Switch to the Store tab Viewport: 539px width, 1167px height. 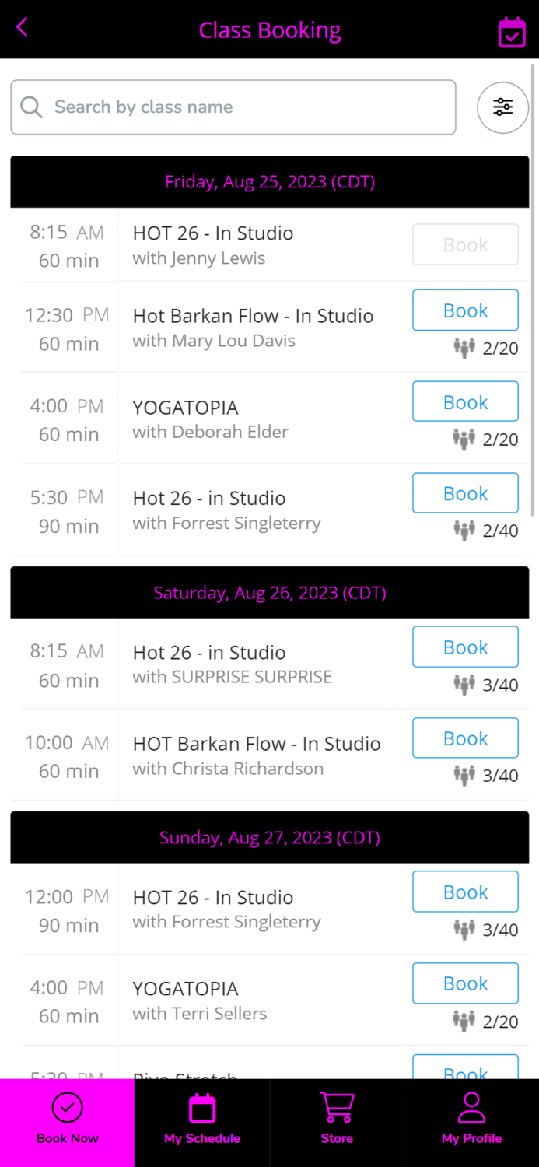(336, 1123)
